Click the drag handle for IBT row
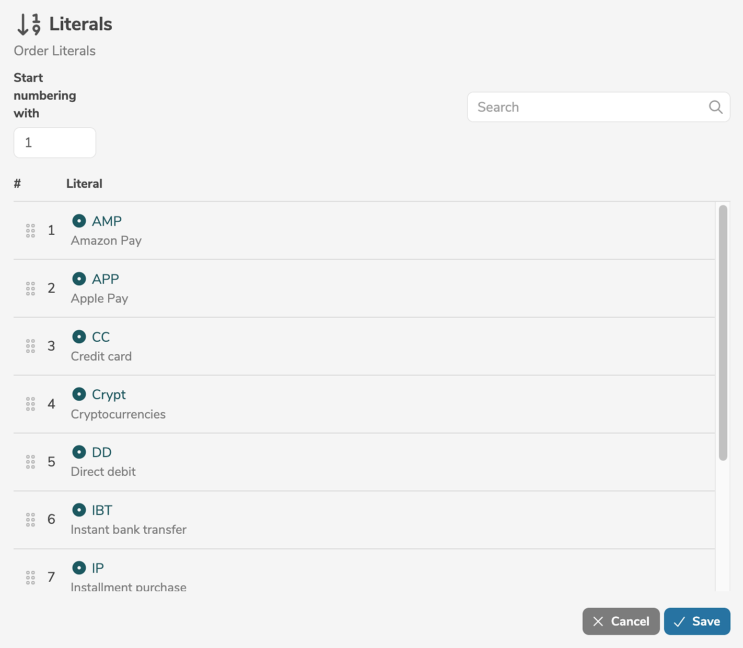Viewport: 743px width, 648px height. (30, 520)
